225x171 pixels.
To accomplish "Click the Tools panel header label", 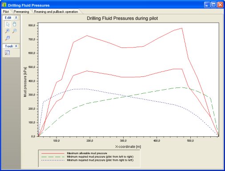I will point(9,46).
